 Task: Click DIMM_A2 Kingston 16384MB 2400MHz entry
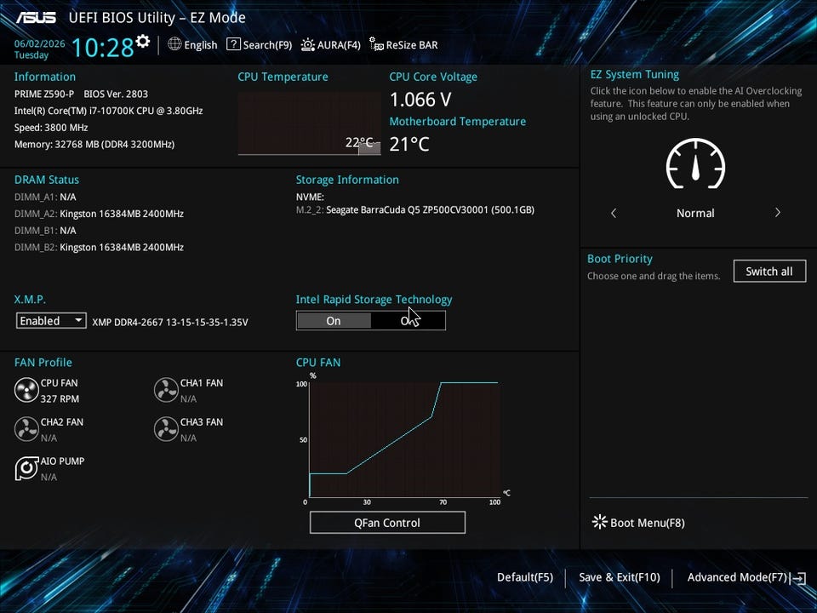99,214
